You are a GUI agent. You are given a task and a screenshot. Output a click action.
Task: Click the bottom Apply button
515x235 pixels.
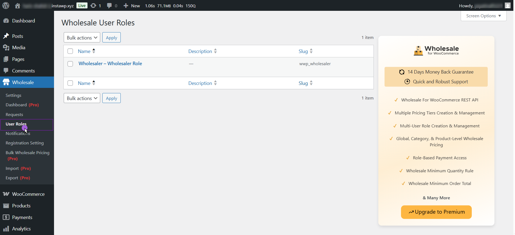[x=112, y=98]
